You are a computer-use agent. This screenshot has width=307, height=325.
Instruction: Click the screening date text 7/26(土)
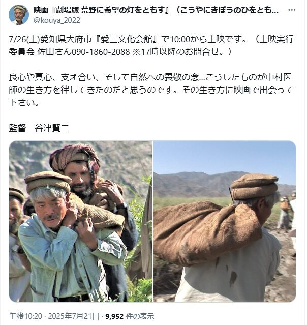[24, 39]
